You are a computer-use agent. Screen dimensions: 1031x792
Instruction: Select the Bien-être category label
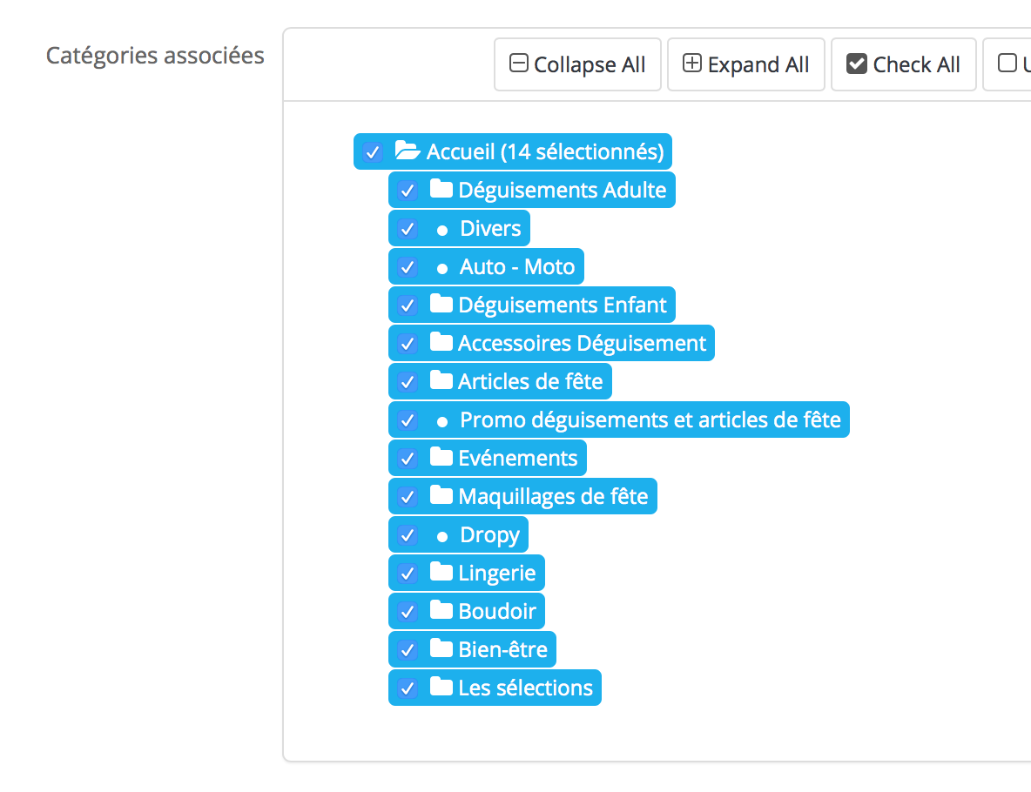(502, 649)
